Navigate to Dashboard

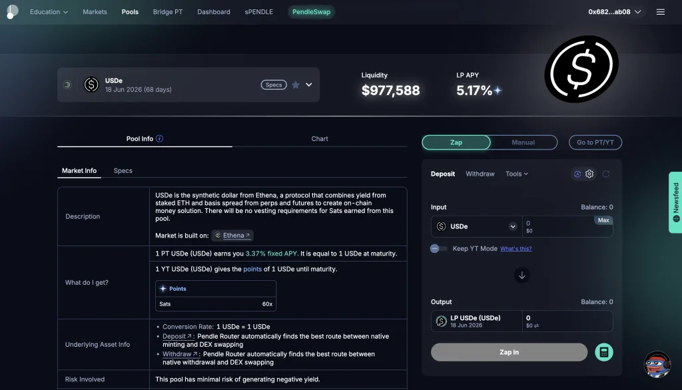point(214,12)
